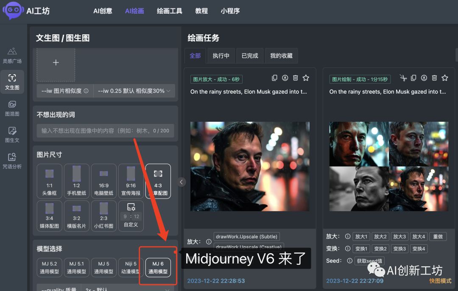The height and width of the screenshot is (291, 458).
Task: Select 16:9 电脑壁纸 image size
Action: [x=104, y=181]
